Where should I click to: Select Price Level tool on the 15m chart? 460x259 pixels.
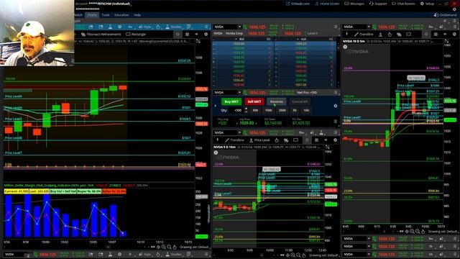(259, 140)
